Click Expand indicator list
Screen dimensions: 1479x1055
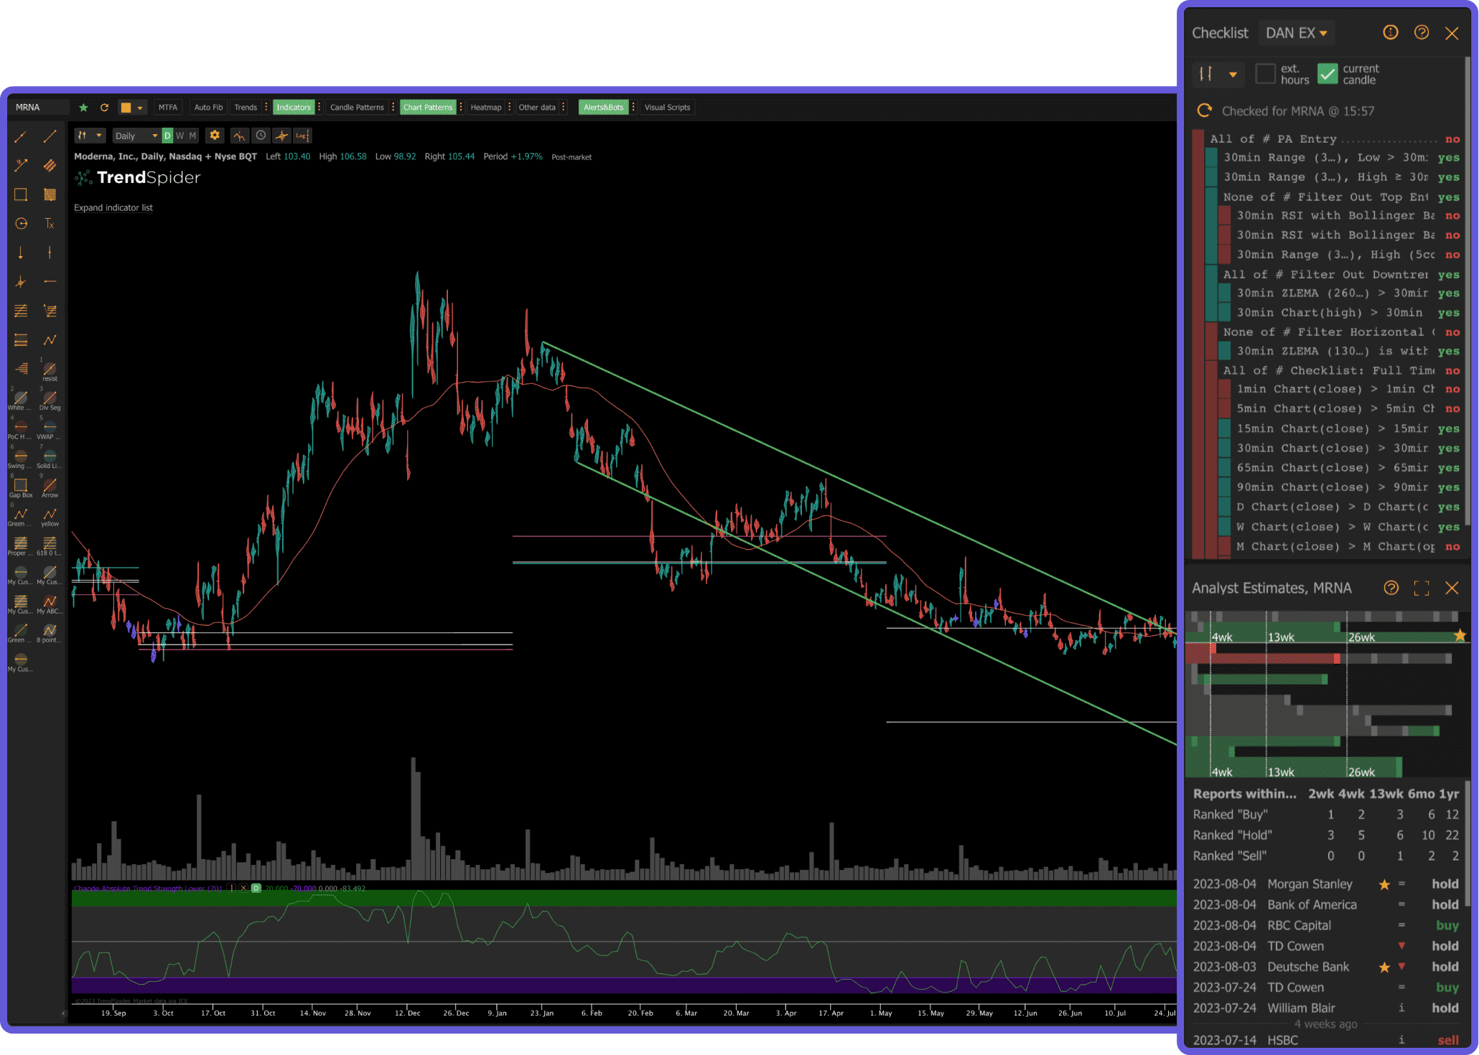coord(113,208)
